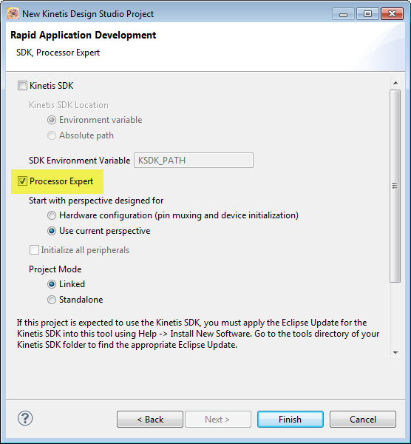Click the Finish button
The height and width of the screenshot is (444, 411).
(291, 419)
